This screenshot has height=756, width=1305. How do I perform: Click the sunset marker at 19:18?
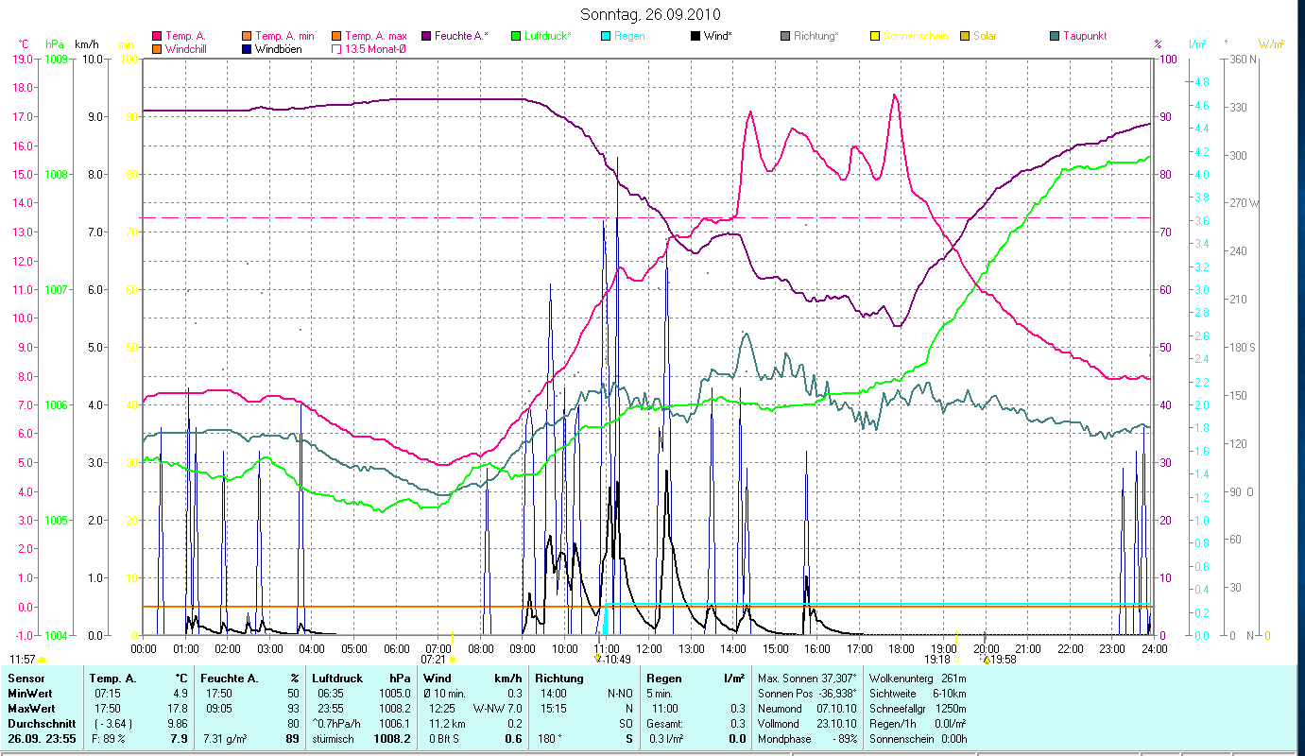(956, 659)
